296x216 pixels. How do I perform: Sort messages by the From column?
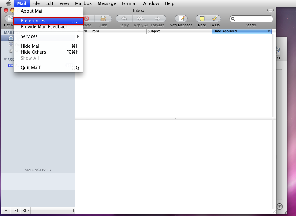118,31
